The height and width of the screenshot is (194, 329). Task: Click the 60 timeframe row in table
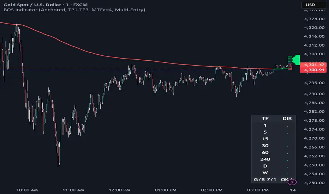(265, 153)
